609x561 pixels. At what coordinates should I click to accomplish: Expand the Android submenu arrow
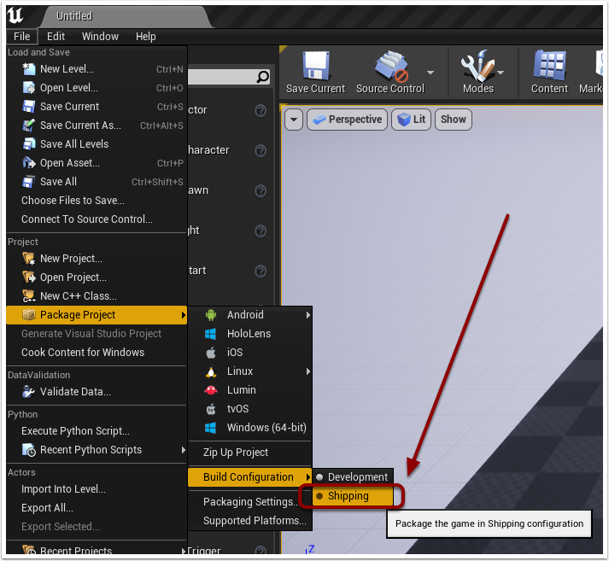[308, 315]
